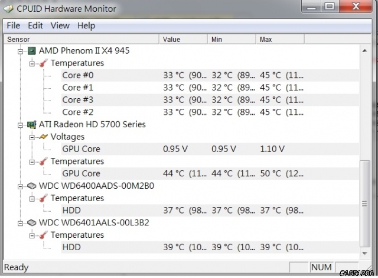This screenshot has width=378, height=278.
Task: Collapse Temperatures under WD6400AADS
Action: point(32,199)
